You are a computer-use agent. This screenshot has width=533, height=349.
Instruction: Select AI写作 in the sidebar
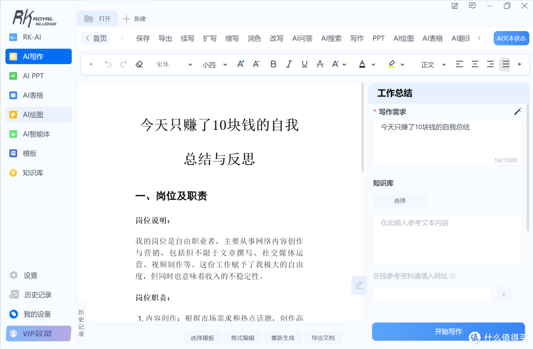pos(38,56)
